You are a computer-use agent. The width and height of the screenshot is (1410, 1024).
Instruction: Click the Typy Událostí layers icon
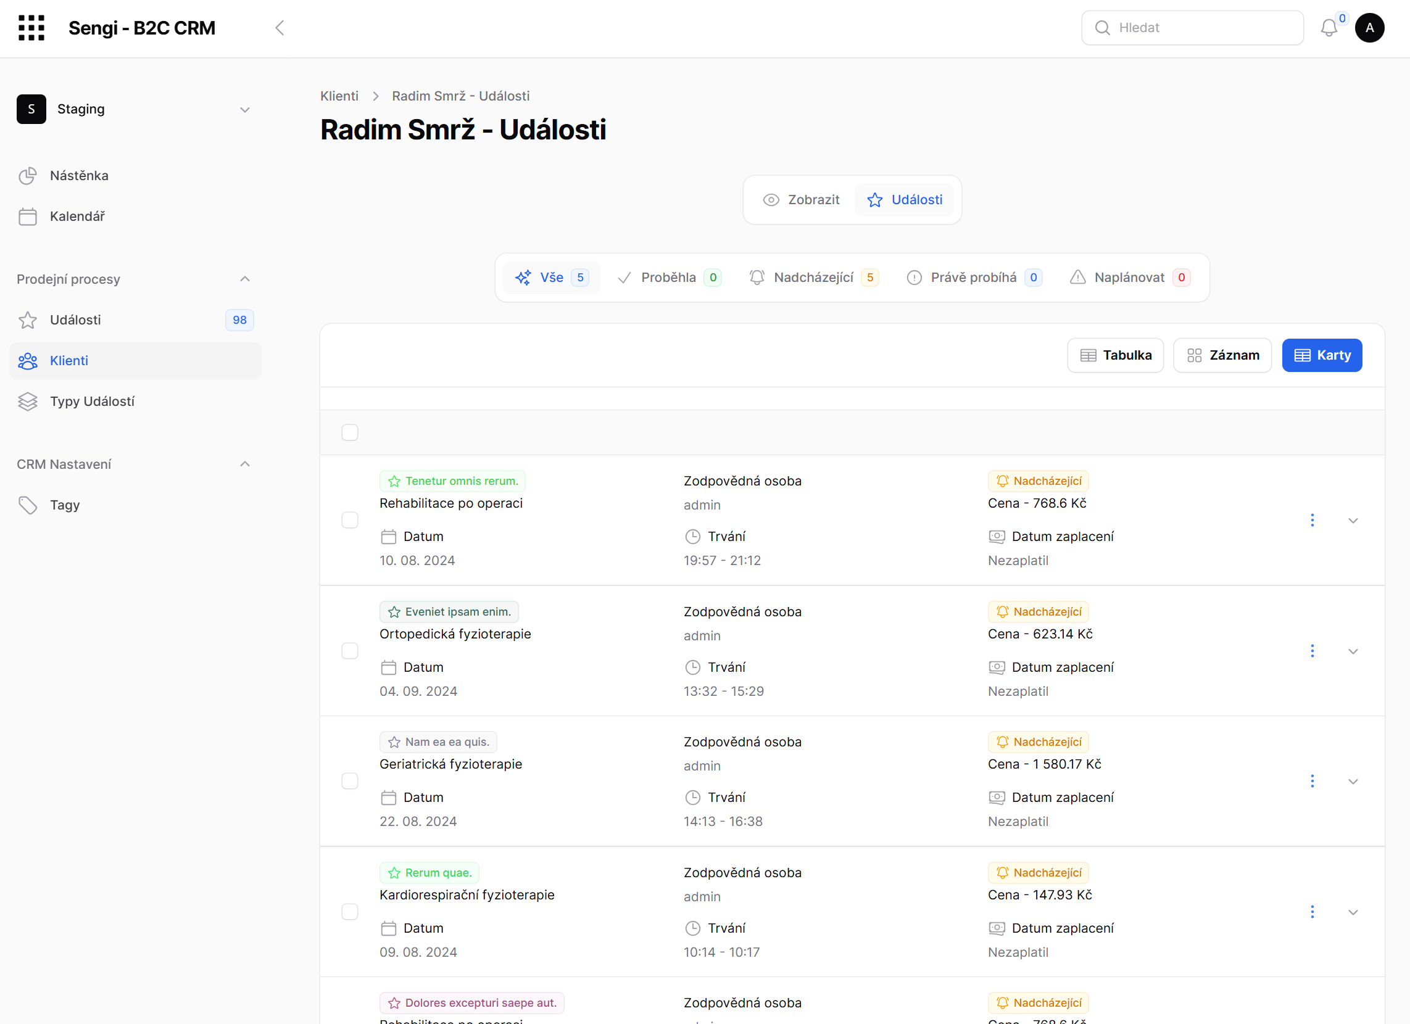point(27,402)
